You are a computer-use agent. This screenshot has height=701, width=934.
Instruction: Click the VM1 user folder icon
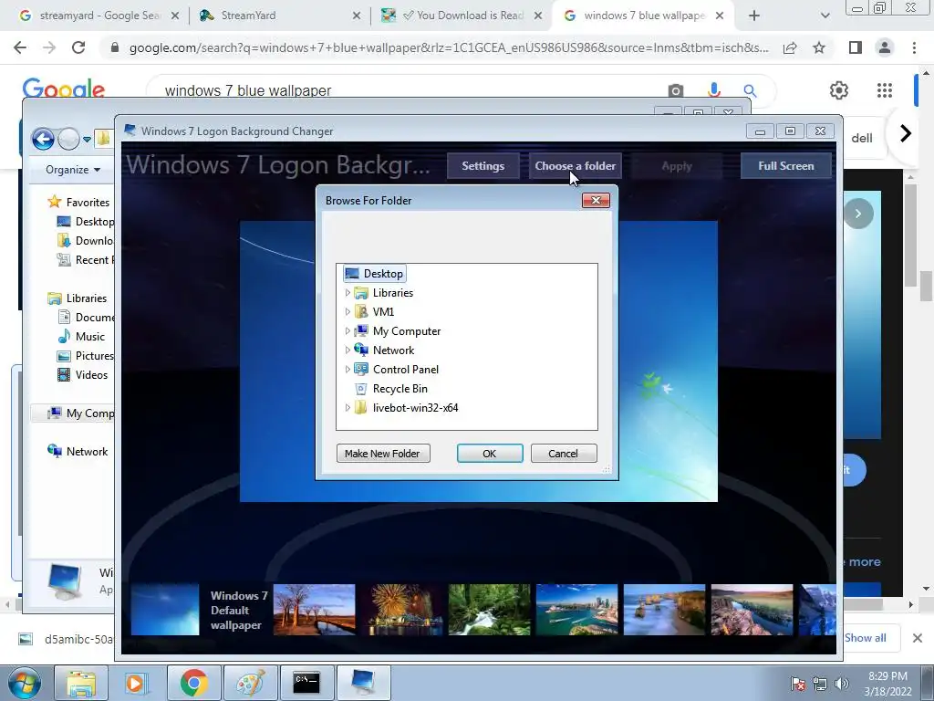coord(361,312)
